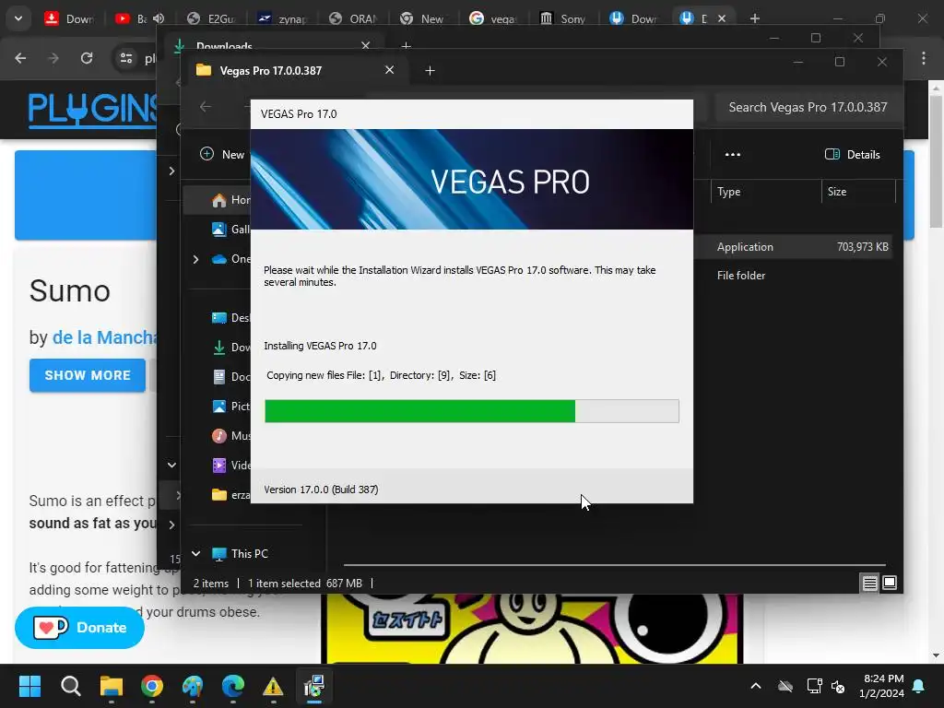
Task: Sort by Size column header
Action: (858, 192)
